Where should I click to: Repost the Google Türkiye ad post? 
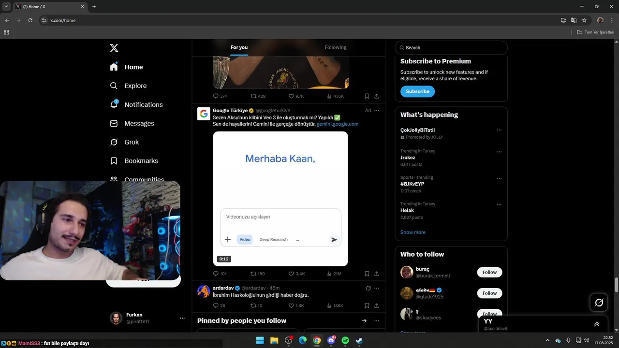(x=257, y=274)
